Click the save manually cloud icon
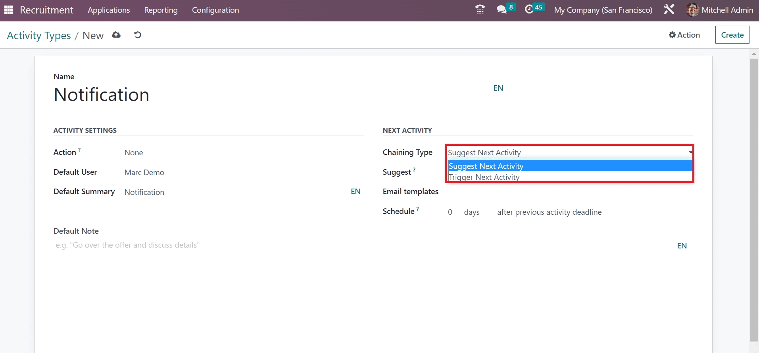759x353 pixels. [116, 35]
